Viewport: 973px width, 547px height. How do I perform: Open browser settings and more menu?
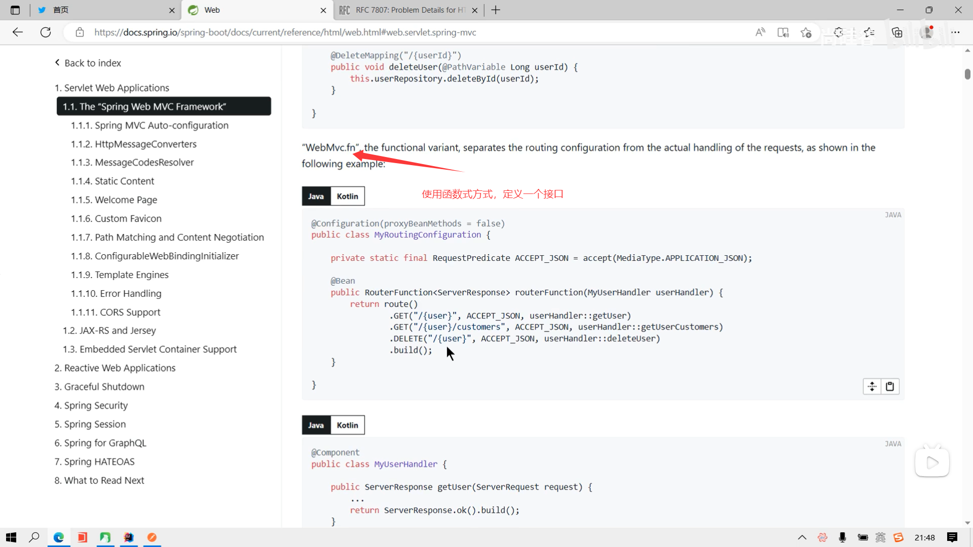955,32
